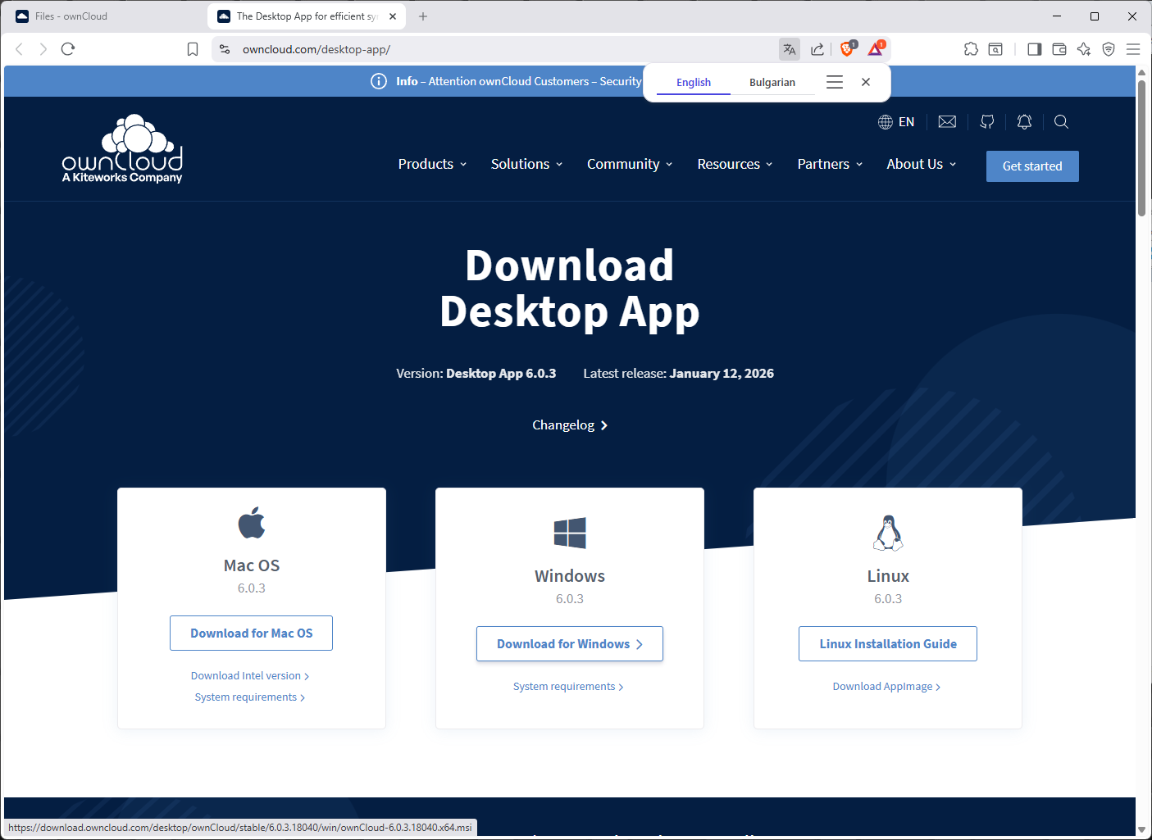Click the envelope mail icon in header

coord(947,122)
